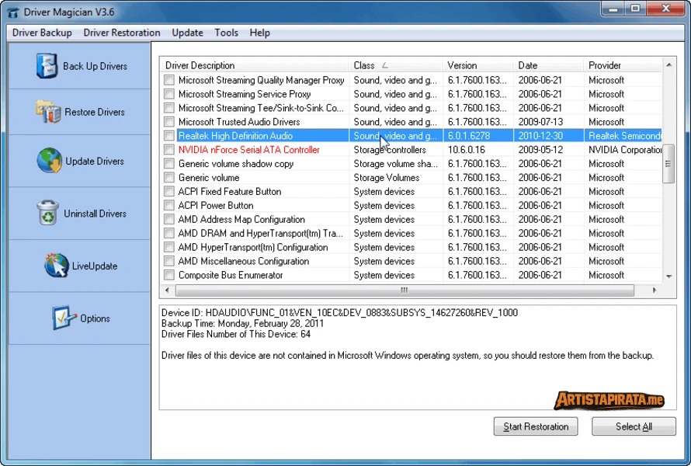This screenshot has width=691, height=466.
Task: Open Restore Drivers from the sidebar icon
Action: coord(47,112)
